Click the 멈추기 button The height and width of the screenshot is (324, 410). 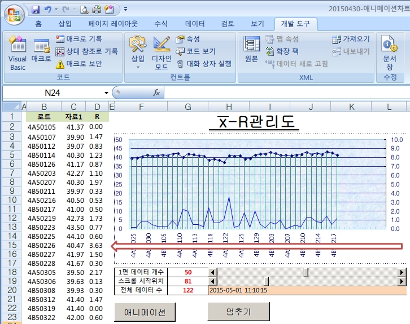[x=238, y=312]
